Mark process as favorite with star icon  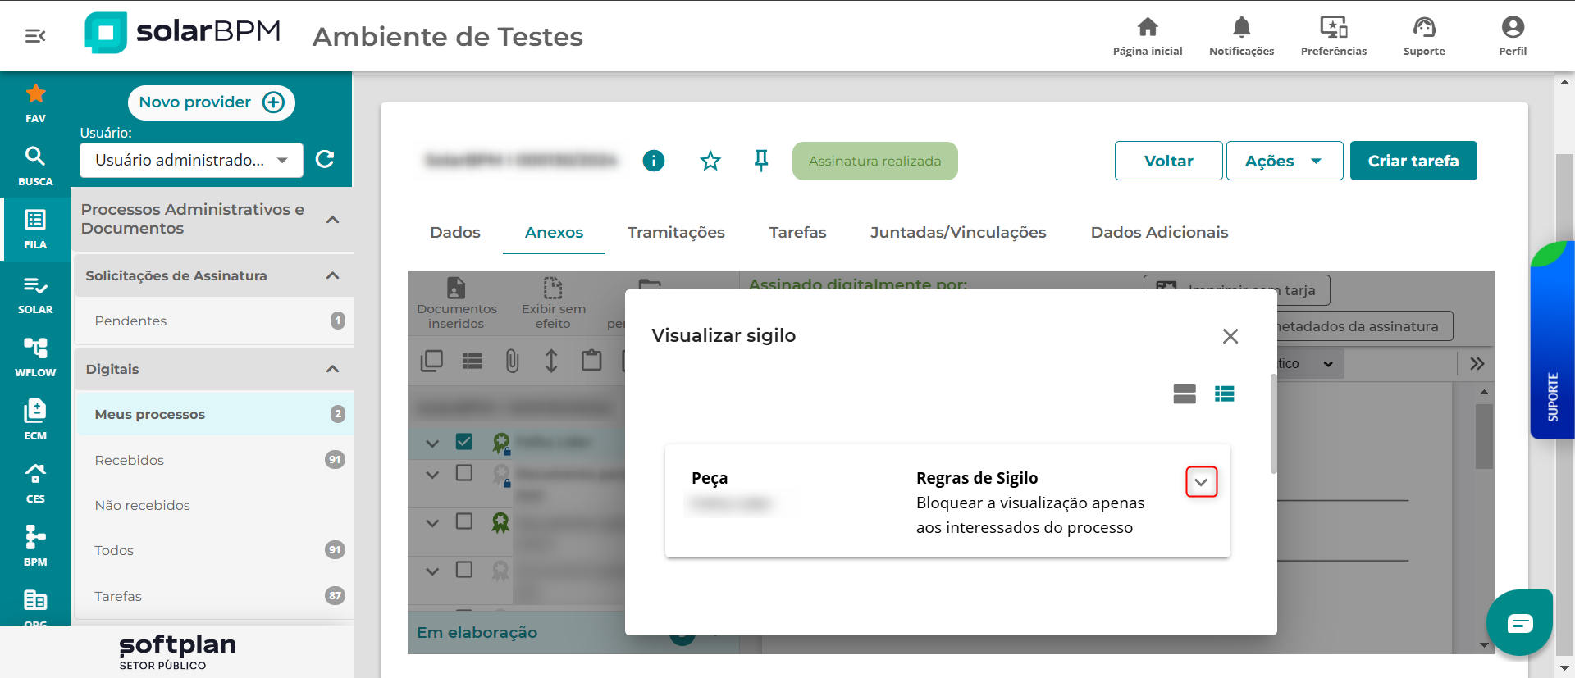tap(710, 161)
